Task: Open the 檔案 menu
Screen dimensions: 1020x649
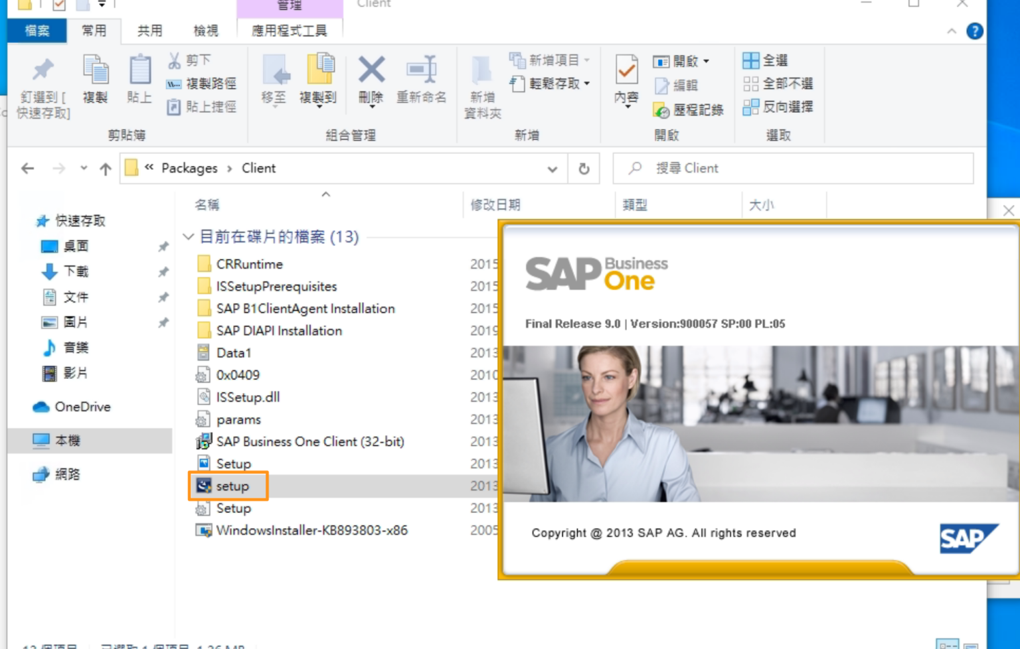Action: click(x=37, y=31)
